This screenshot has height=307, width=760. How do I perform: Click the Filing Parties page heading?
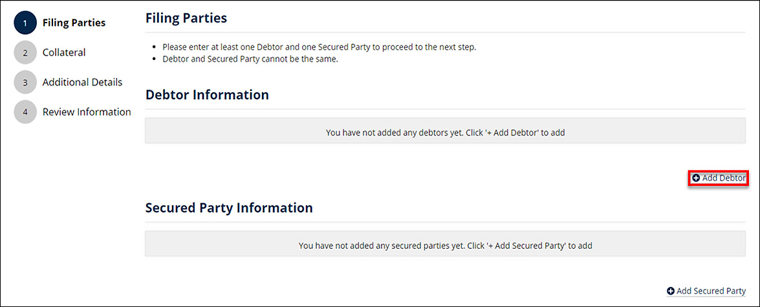pyautogui.click(x=186, y=18)
